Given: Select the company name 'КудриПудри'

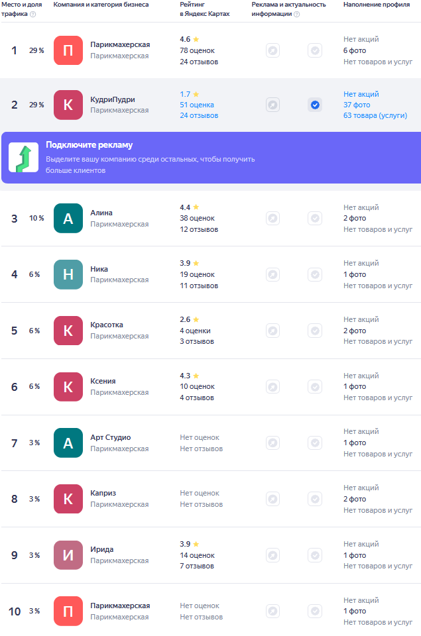Looking at the screenshot, I should pos(113,99).
